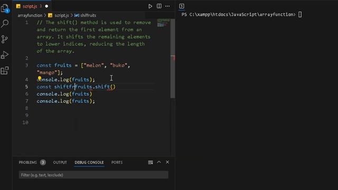Click console.log on line 7
The image size is (338, 190).
pyautogui.click(x=53, y=101)
